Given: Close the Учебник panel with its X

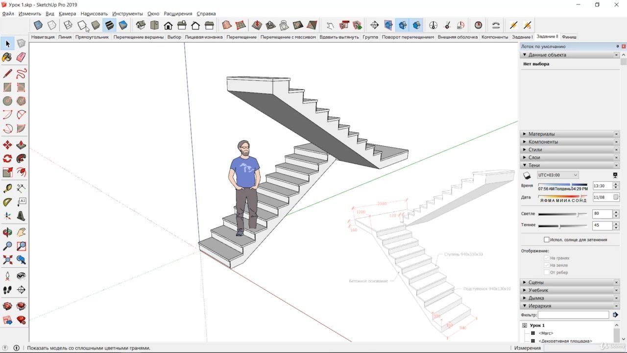Looking at the screenshot, I should coord(616,290).
